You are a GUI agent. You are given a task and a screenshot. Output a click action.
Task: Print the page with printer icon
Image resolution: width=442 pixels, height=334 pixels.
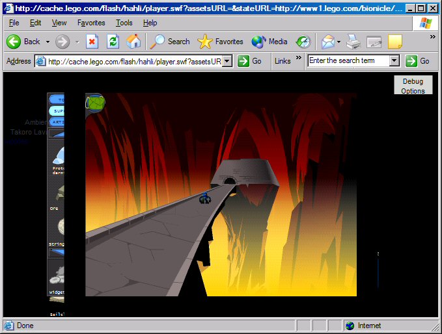pyautogui.click(x=353, y=42)
